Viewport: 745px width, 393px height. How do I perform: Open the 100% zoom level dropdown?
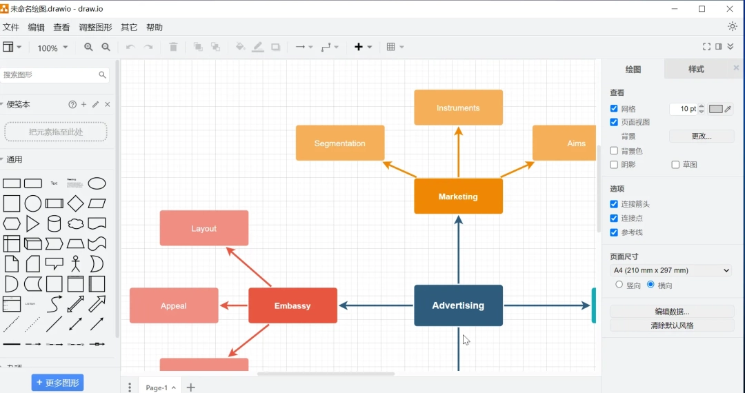[52, 48]
